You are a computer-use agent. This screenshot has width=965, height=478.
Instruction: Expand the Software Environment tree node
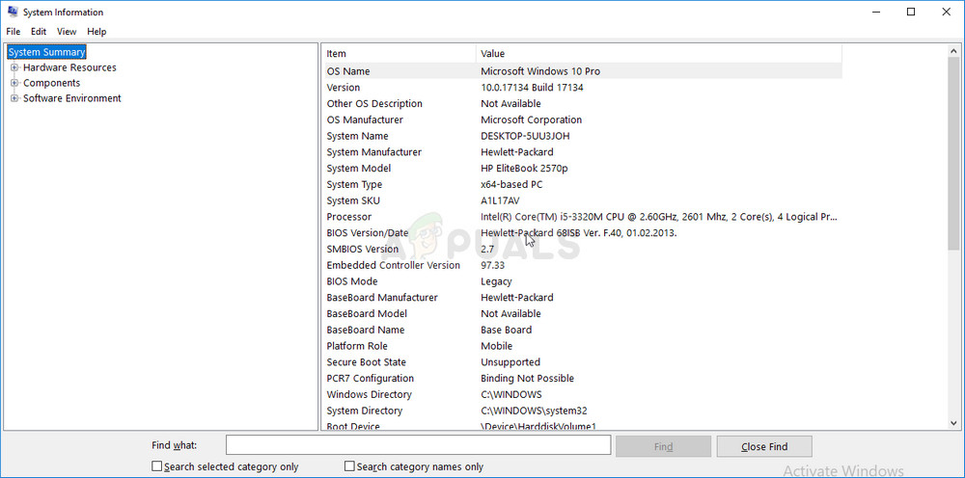click(x=14, y=98)
